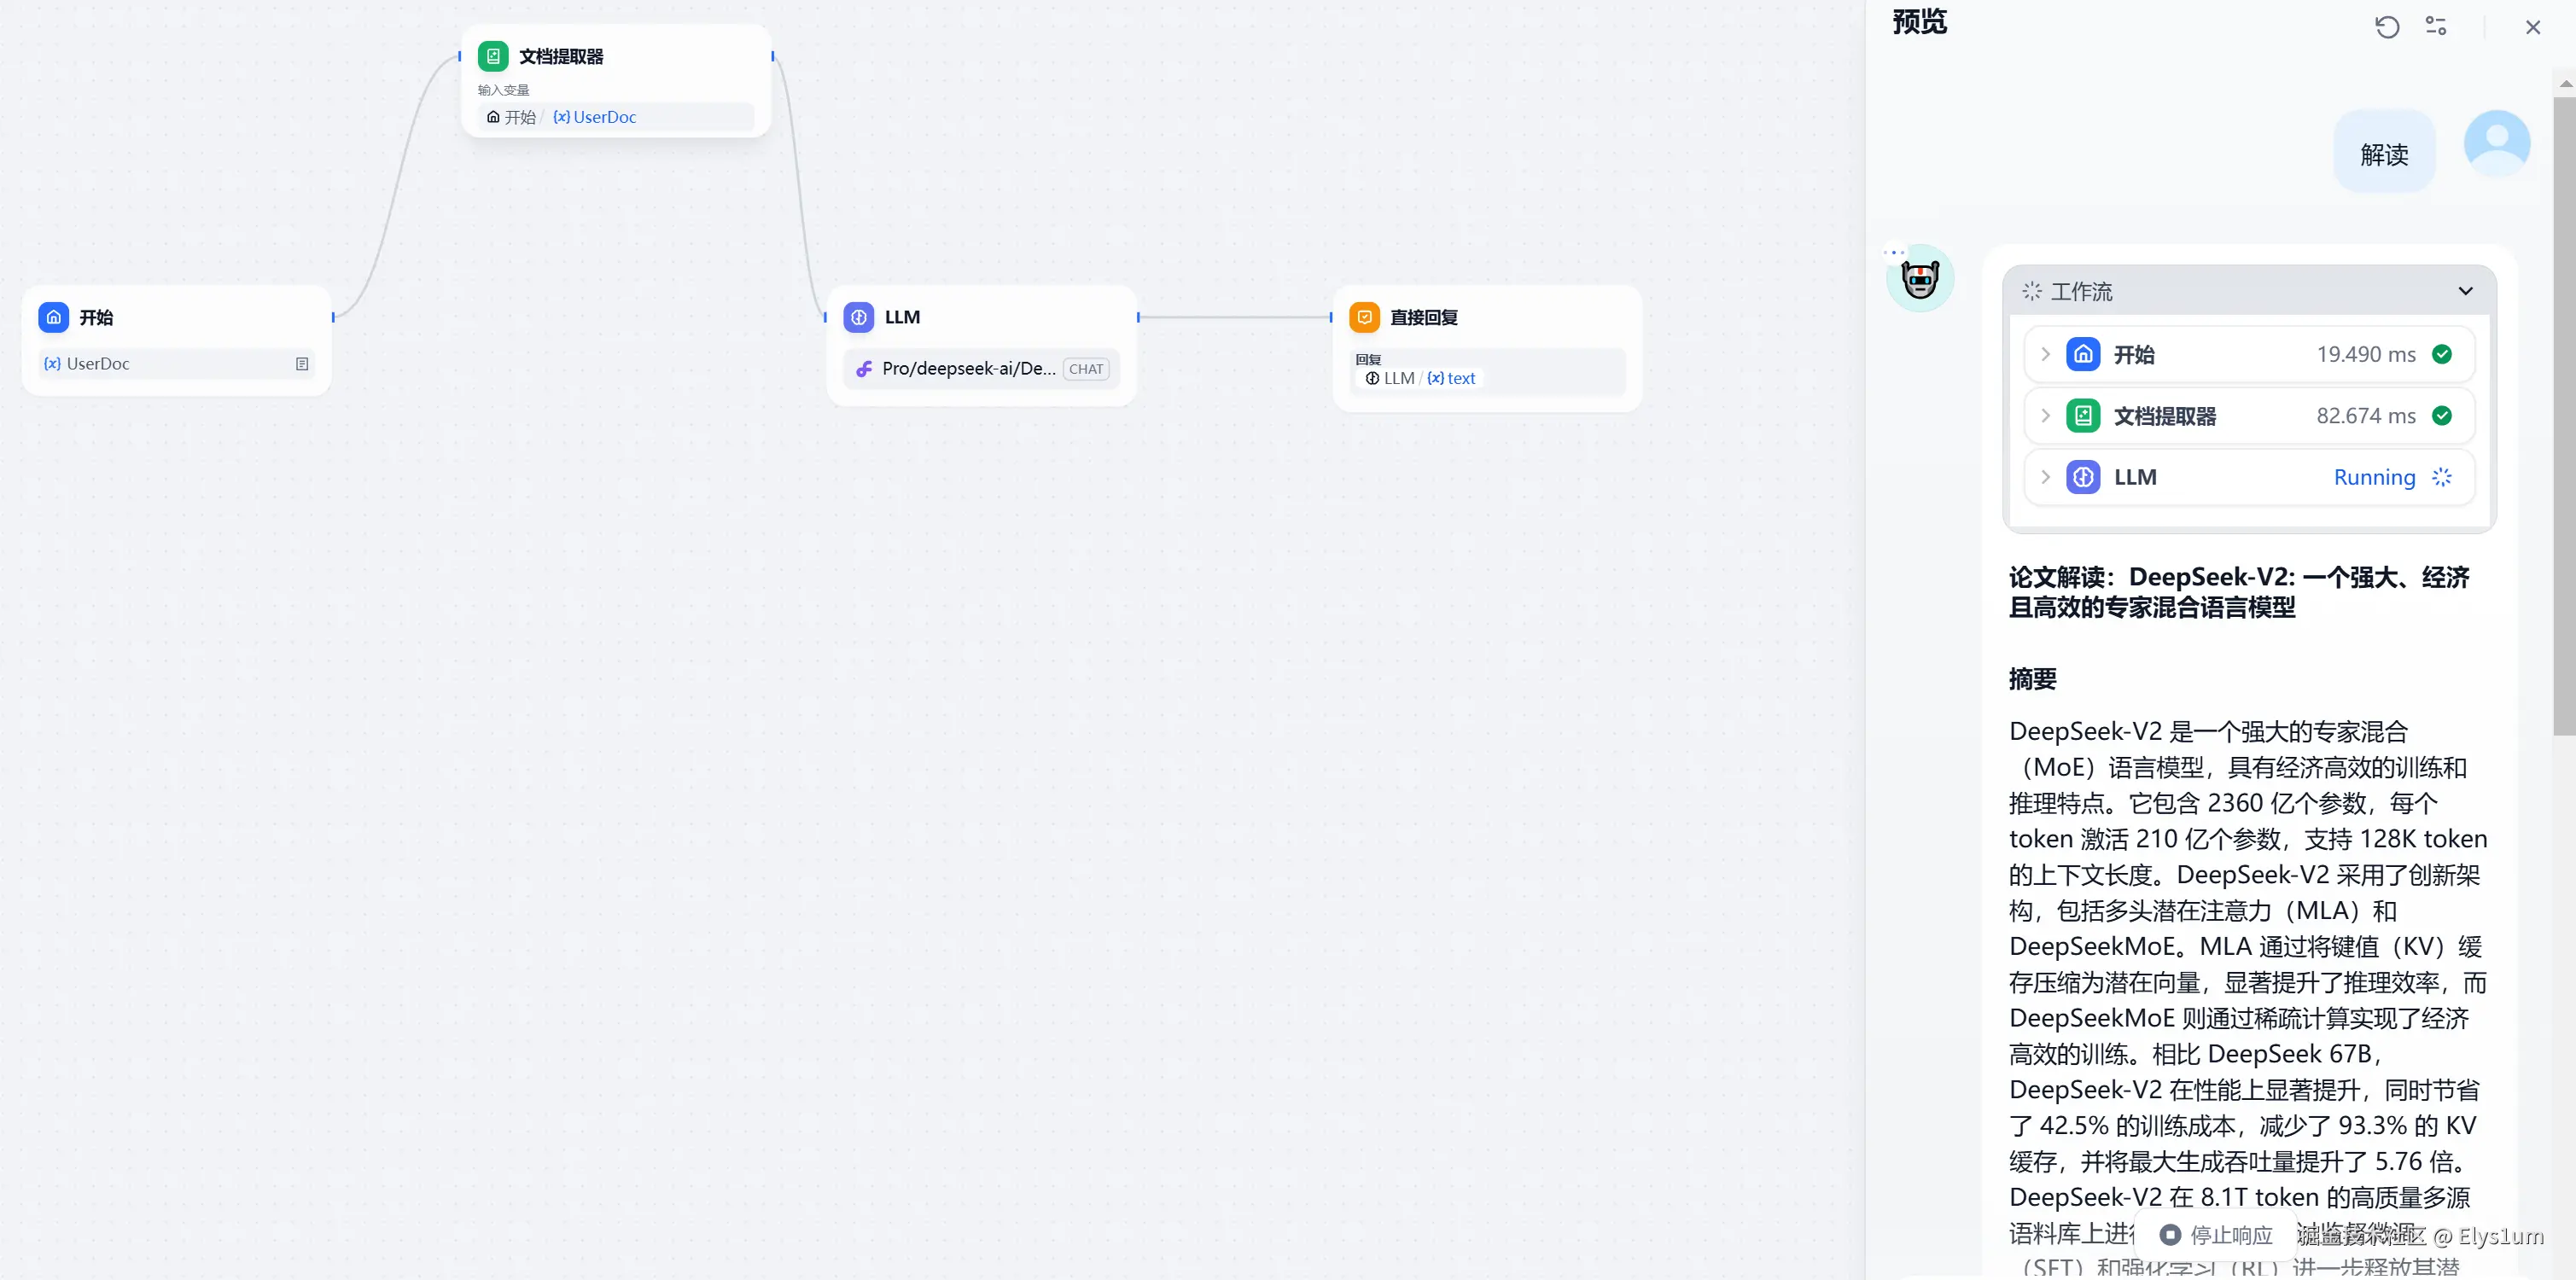Click the Pro/deepseek-ai model name in LLM node
Screen dimensions: 2576x1280
pyautogui.click(x=969, y=369)
